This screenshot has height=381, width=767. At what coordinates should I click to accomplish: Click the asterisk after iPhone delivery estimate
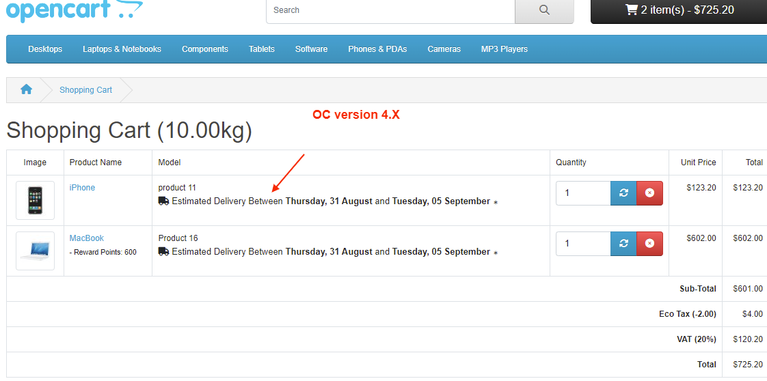coord(496,202)
